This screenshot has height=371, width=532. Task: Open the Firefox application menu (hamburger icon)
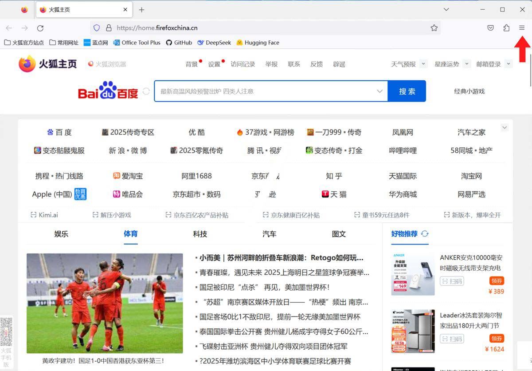point(522,28)
